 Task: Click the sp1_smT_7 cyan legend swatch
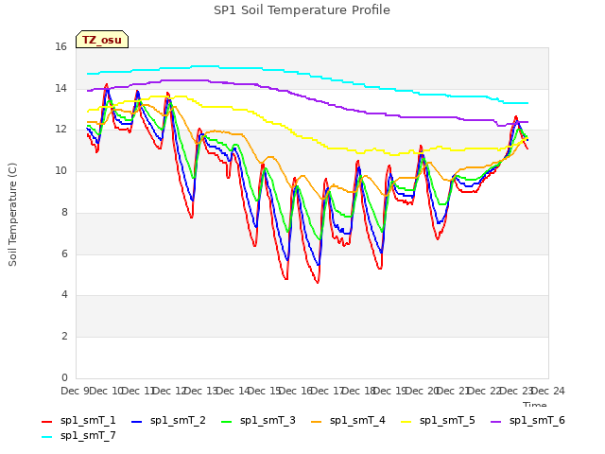click(46, 437)
